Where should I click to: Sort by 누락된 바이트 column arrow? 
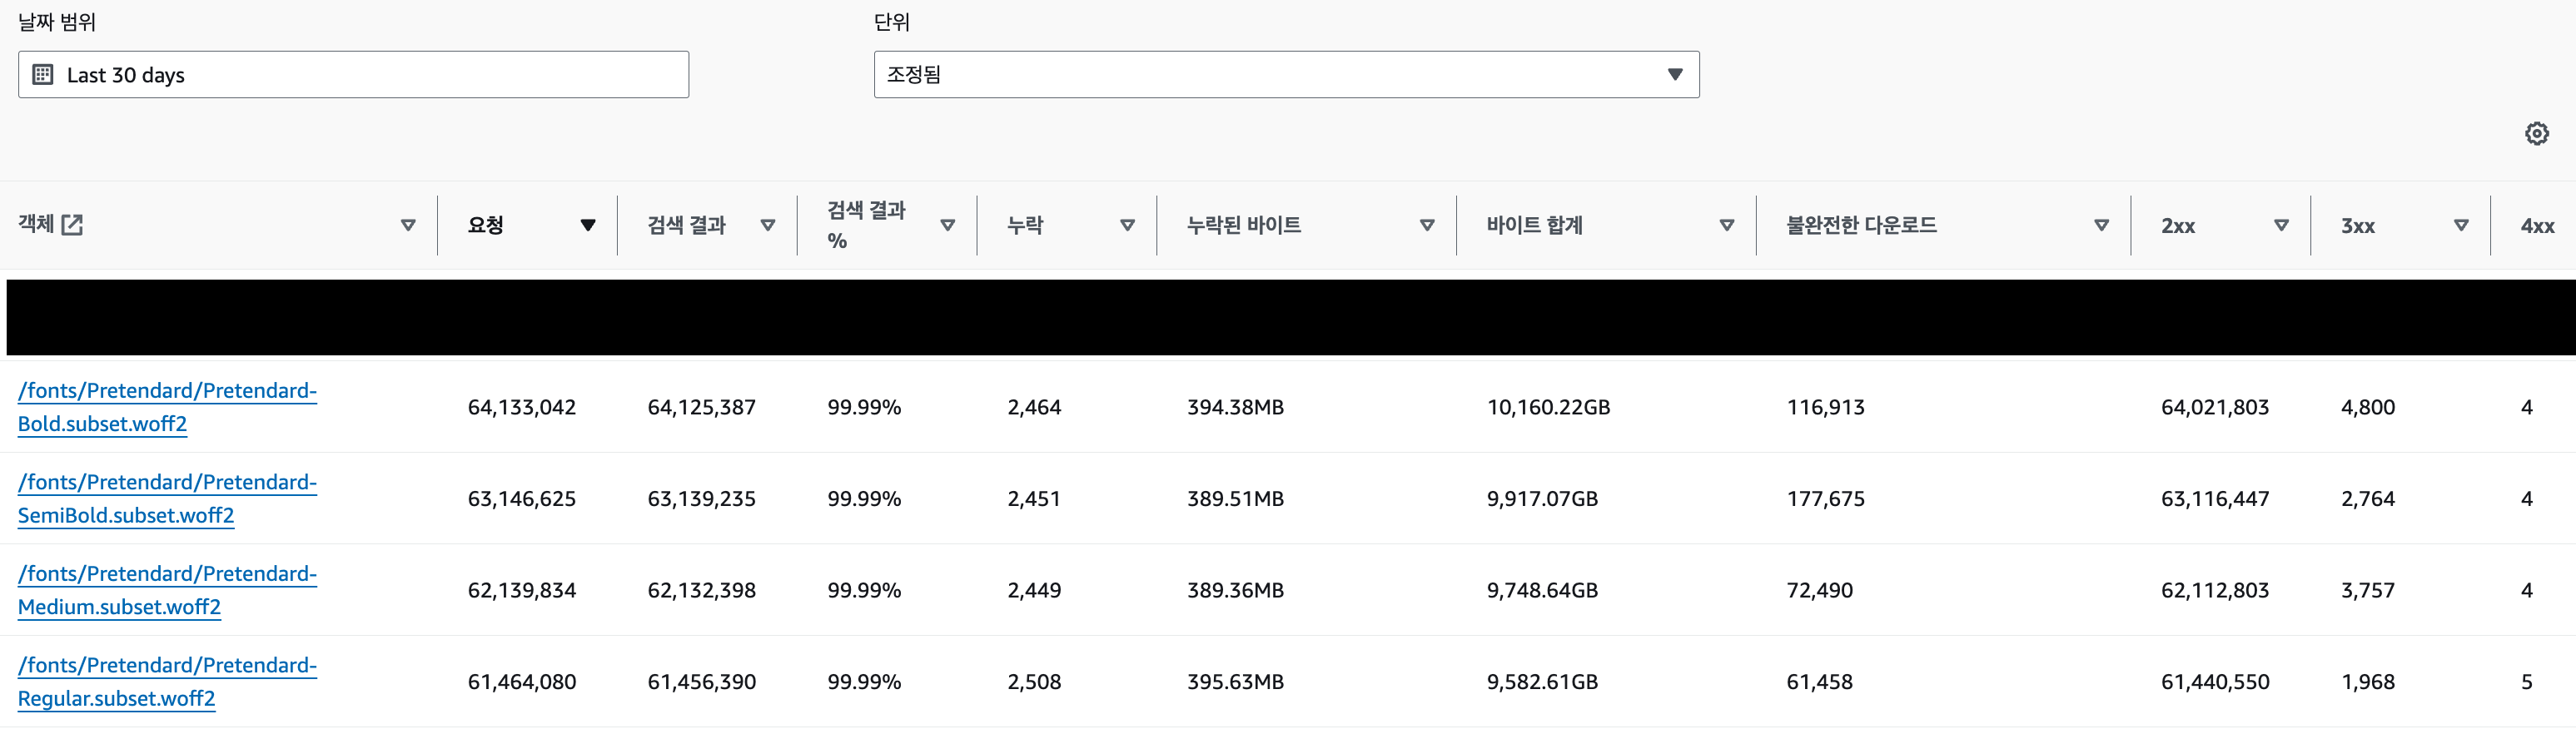(1427, 225)
